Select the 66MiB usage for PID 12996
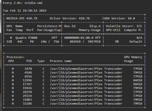Viewport: 152px width, 111px height. [138, 80]
